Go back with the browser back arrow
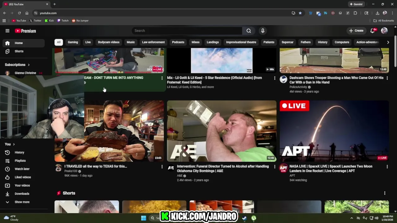This screenshot has height=223, width=397. pos(4,13)
